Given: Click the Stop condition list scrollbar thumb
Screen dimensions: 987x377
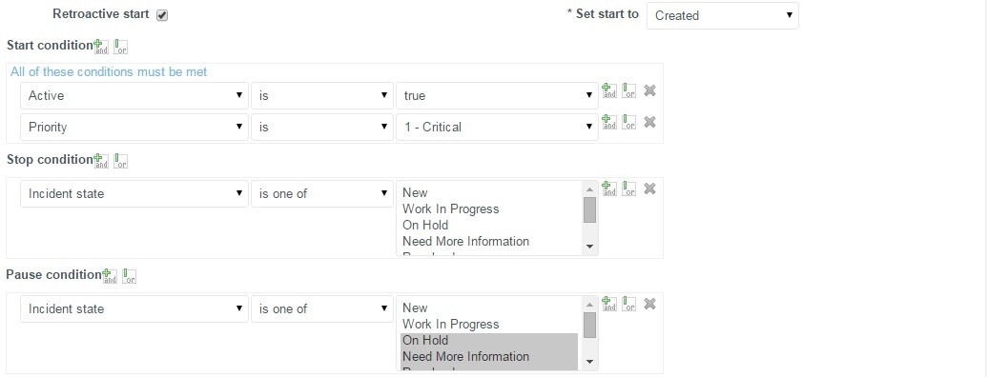Looking at the screenshot, I should tap(589, 209).
